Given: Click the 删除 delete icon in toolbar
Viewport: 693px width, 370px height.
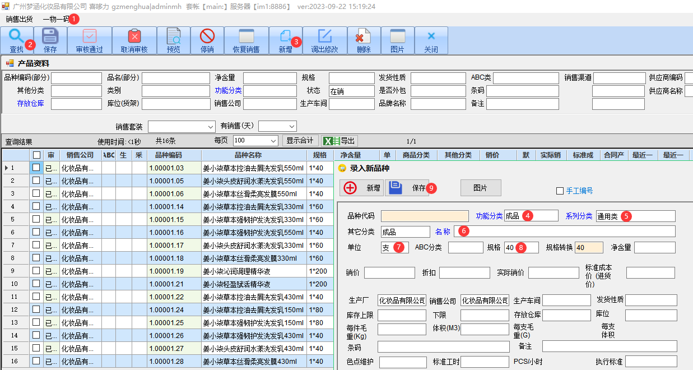Looking at the screenshot, I should tap(364, 37).
